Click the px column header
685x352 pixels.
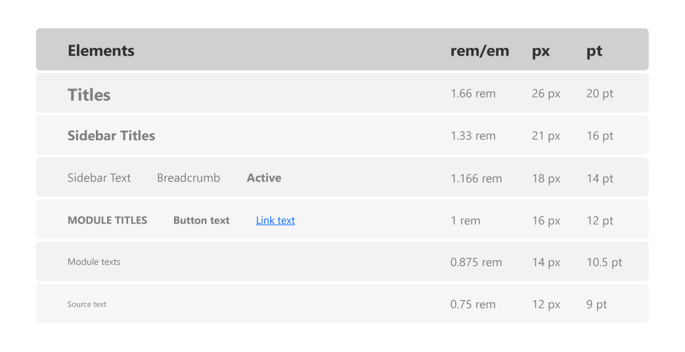point(541,52)
